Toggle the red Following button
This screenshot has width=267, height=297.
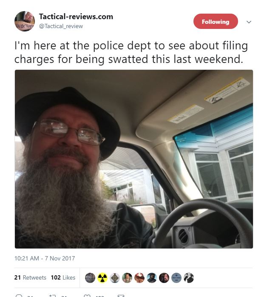[216, 21]
